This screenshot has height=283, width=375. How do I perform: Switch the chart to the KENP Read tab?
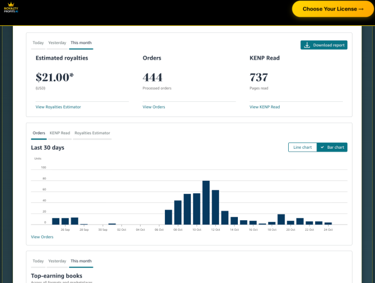(59, 133)
